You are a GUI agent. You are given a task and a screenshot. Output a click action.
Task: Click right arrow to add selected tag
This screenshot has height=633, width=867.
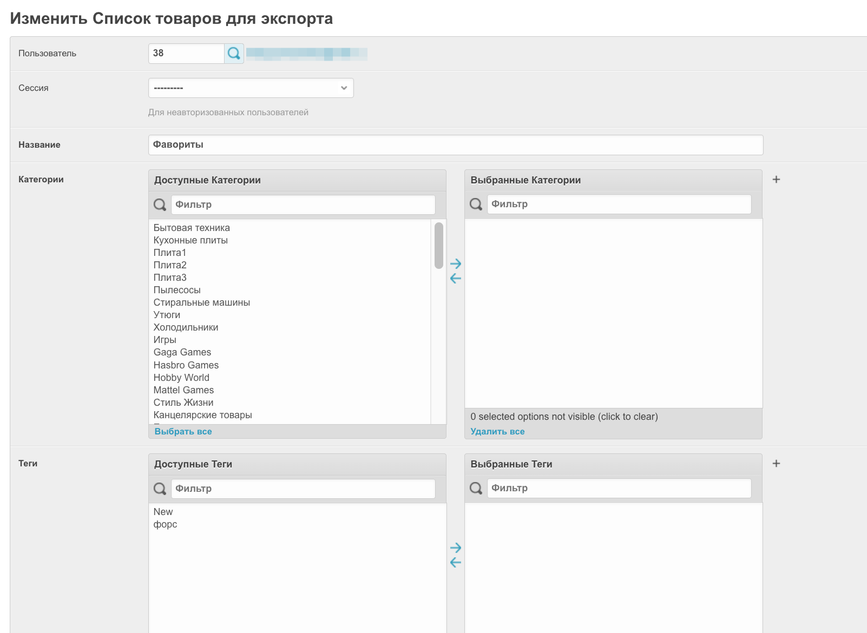456,548
